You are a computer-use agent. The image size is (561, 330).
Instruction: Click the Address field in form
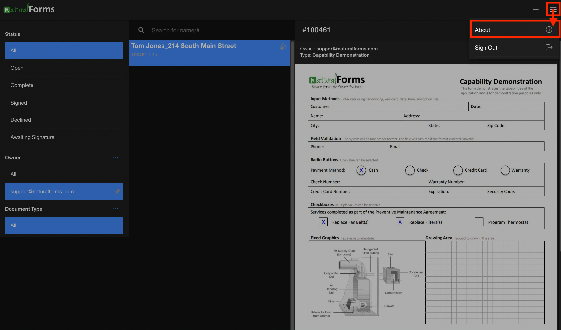(473, 116)
